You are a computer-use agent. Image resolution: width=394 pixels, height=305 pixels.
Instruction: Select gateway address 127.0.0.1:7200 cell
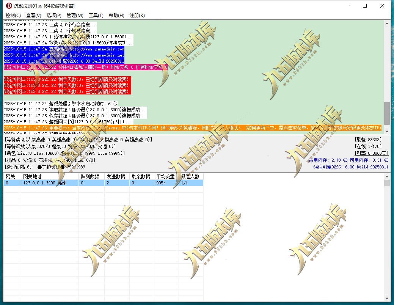(50, 183)
